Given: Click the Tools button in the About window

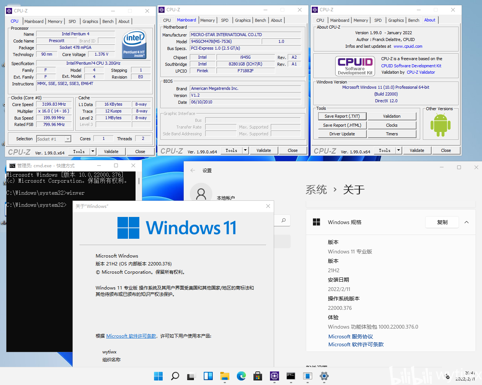Looking at the screenshot, I should pyautogui.click(x=385, y=150).
